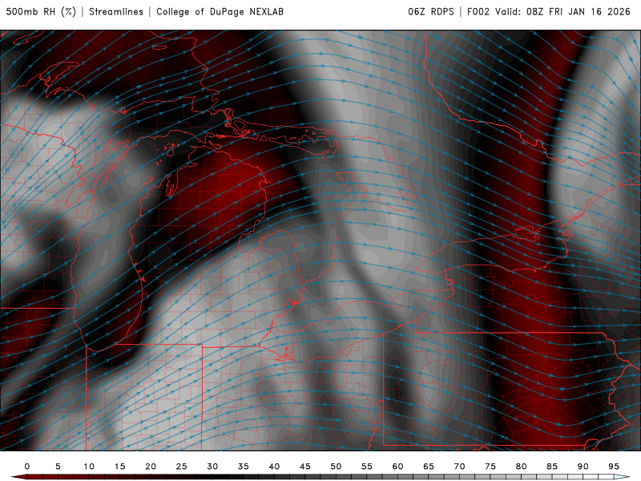
Task: Click the "06Z RDPS" model label
Action: click(x=431, y=12)
